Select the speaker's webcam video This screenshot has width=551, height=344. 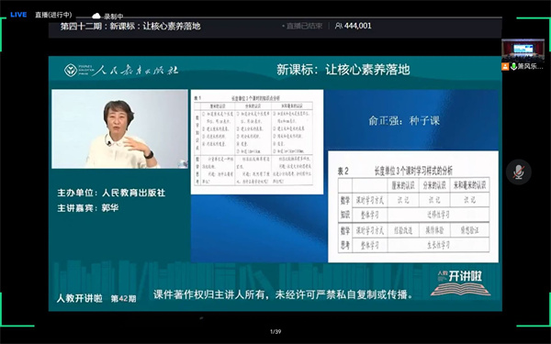tap(119, 128)
